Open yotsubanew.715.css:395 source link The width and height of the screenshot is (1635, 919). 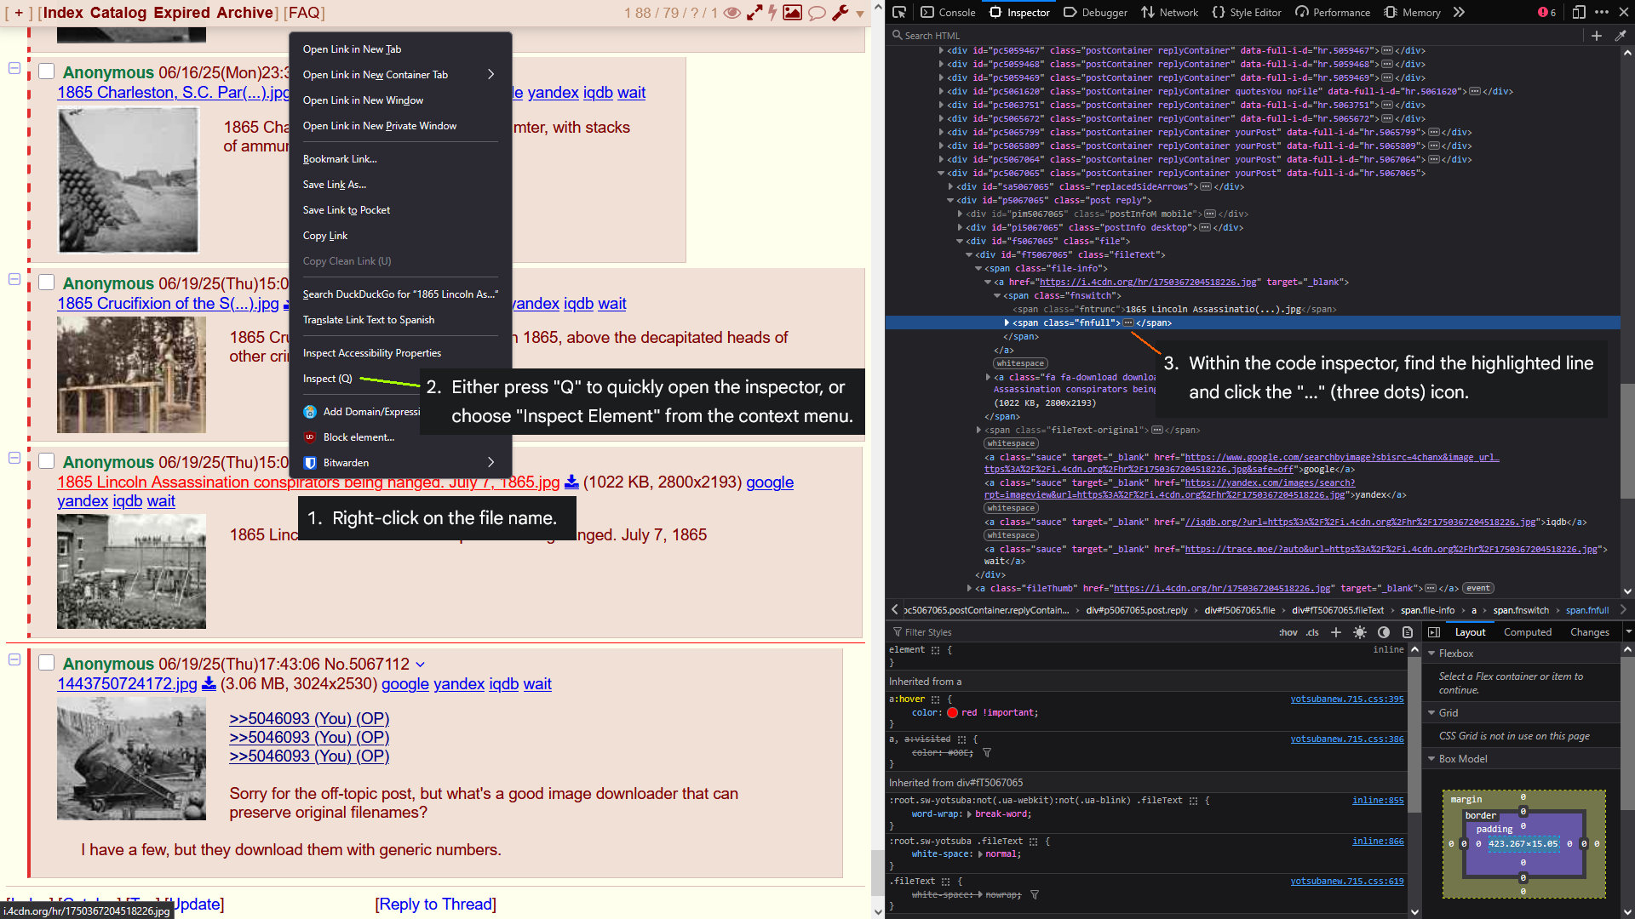coord(1347,699)
